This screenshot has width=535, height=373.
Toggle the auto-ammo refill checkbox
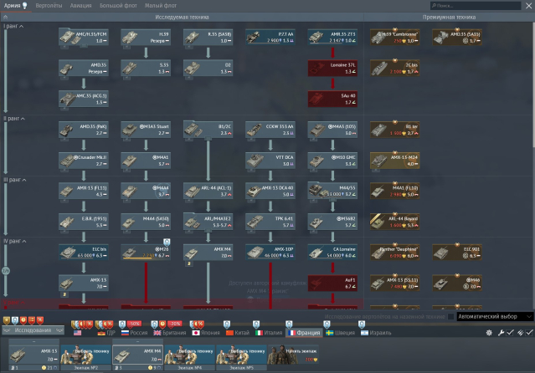point(529,333)
